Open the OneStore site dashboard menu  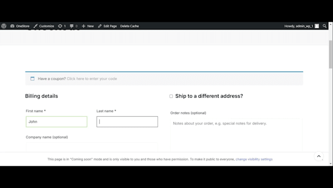pyautogui.click(x=20, y=26)
